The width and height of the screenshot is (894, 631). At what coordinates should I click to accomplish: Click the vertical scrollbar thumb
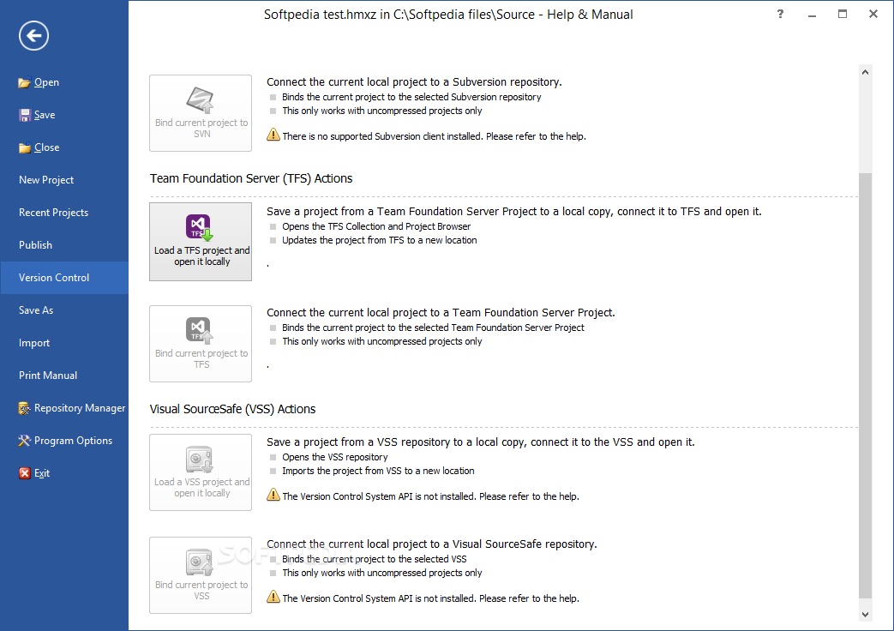pyautogui.click(x=865, y=386)
